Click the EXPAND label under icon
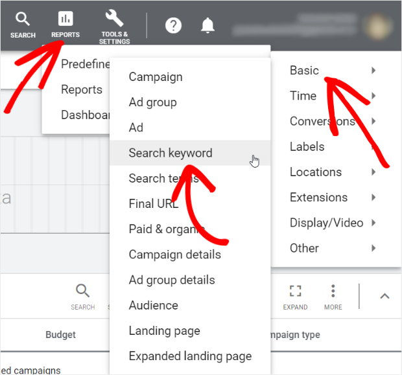This screenshot has width=402, height=375. click(x=295, y=307)
